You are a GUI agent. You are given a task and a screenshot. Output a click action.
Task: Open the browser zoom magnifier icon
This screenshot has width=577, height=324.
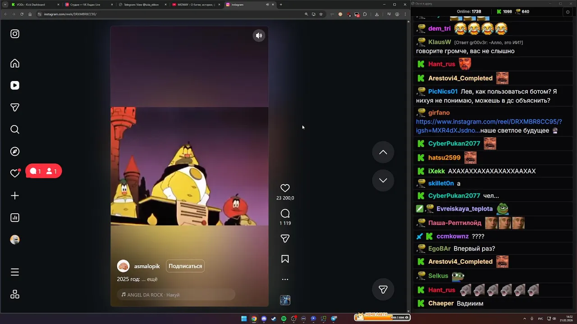click(x=307, y=14)
